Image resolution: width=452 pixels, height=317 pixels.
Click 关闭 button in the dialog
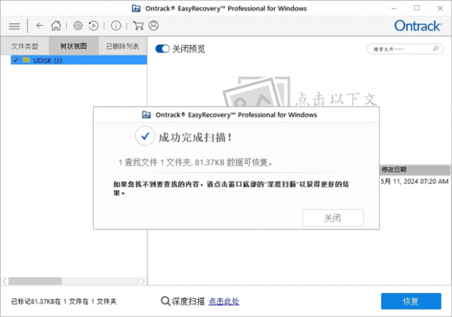tap(333, 218)
